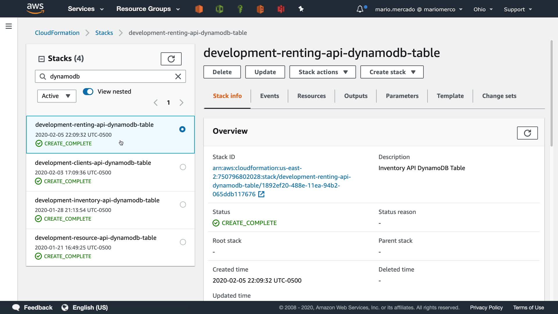
Task: Collapse the Stacks panel icon
Action: [42, 59]
